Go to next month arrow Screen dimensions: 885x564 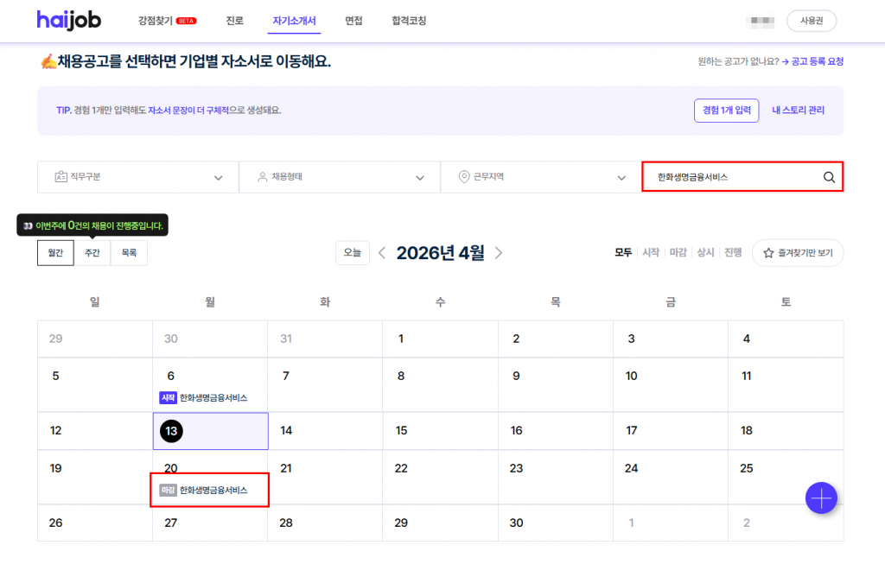[499, 253]
